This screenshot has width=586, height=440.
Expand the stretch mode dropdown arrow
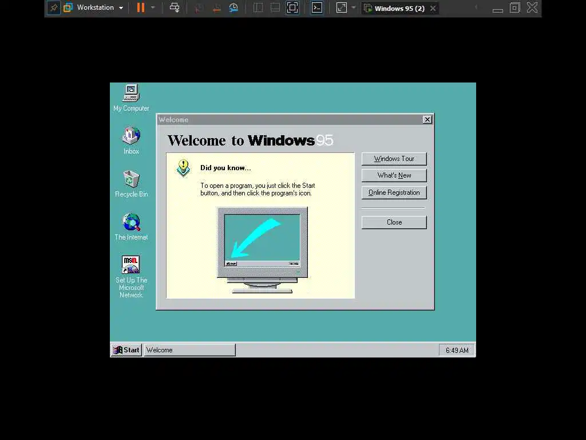(354, 7)
